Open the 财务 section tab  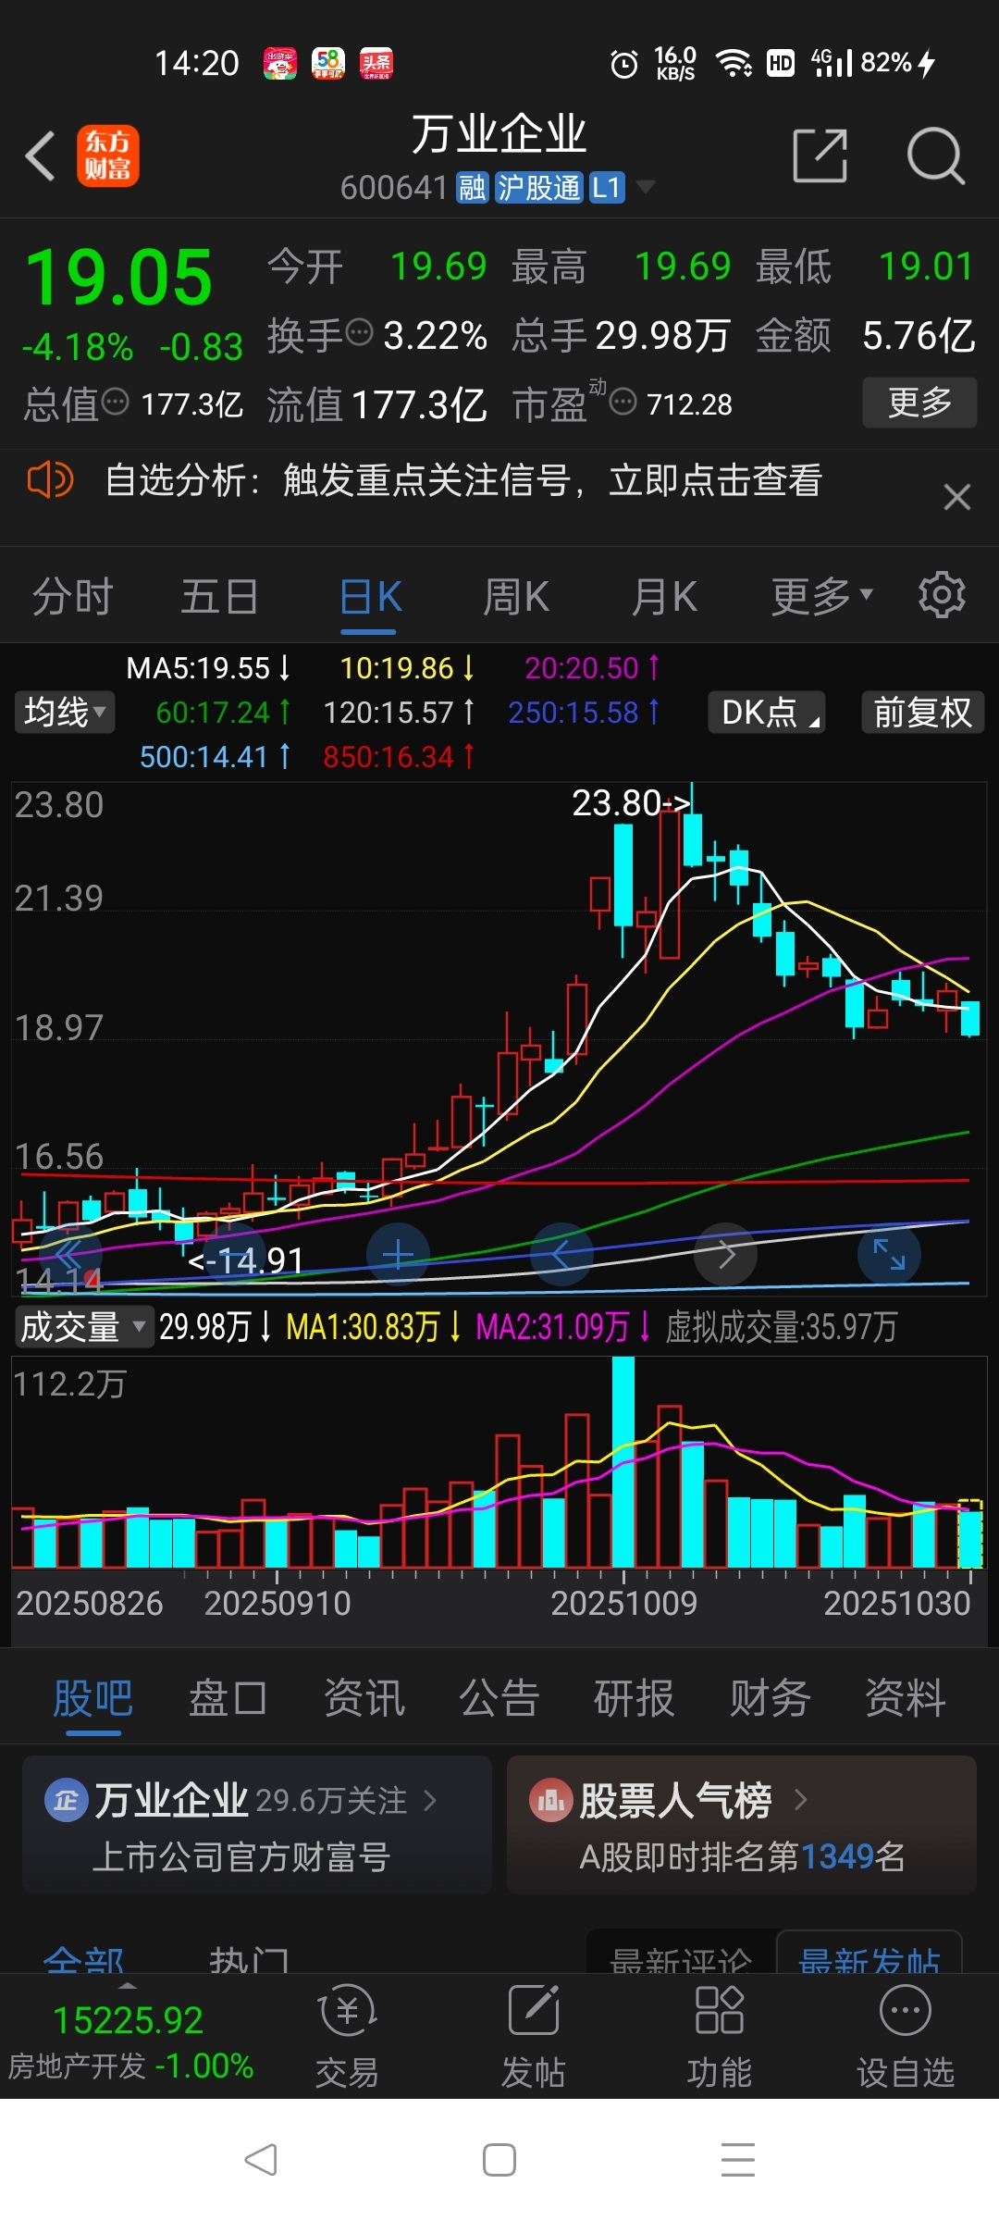pos(770,1698)
